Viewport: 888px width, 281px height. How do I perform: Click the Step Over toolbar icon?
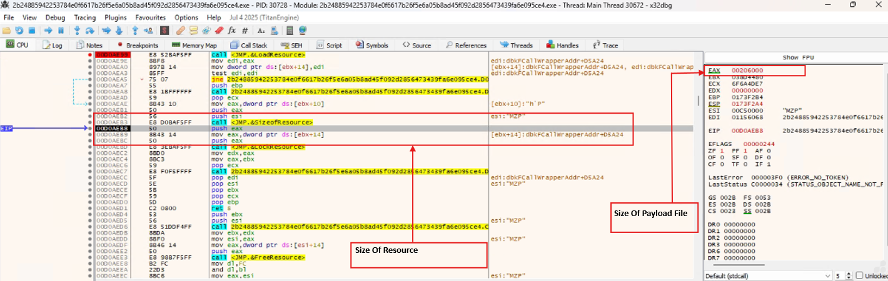tap(89, 30)
